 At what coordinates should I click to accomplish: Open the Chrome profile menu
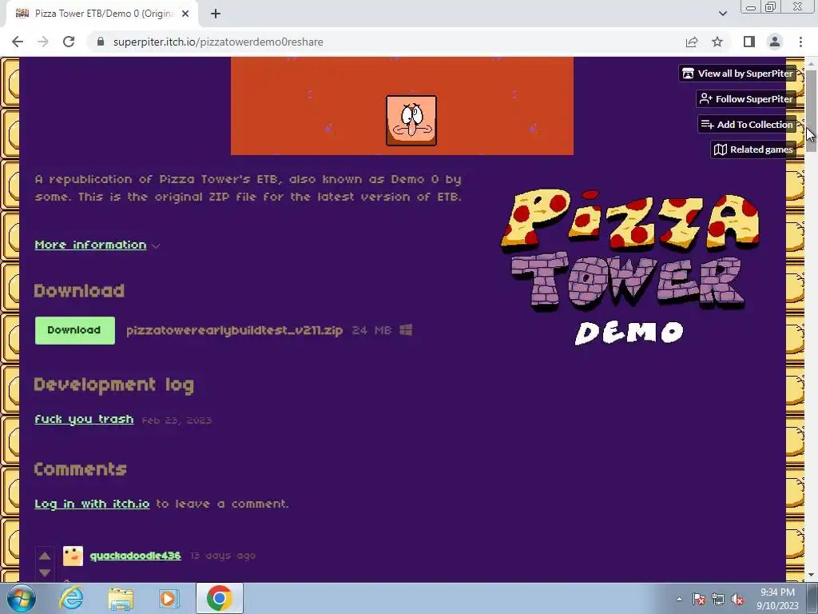[x=775, y=42]
